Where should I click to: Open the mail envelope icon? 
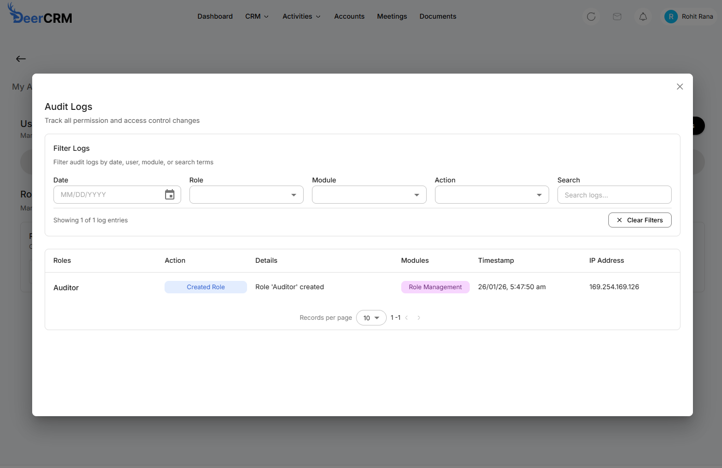(x=617, y=16)
